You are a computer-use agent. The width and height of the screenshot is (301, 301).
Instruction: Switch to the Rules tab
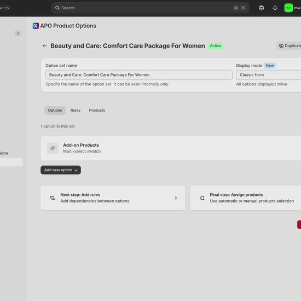(76, 111)
